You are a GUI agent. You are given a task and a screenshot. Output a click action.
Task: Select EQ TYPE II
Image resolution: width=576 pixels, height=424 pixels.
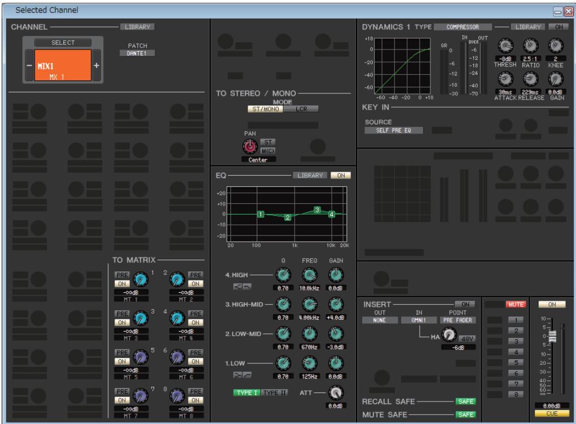(x=274, y=392)
